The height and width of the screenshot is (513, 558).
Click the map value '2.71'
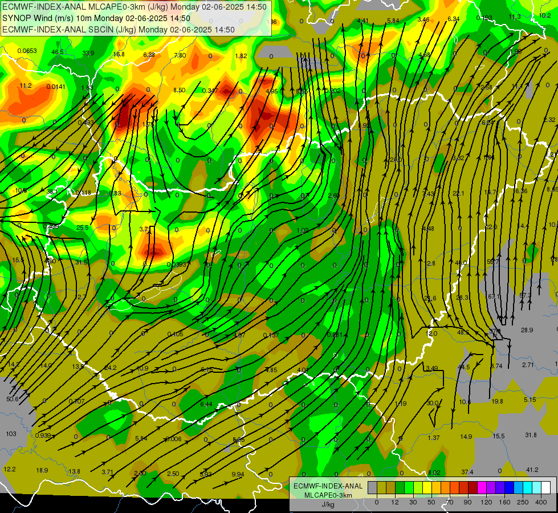pyautogui.click(x=528, y=365)
